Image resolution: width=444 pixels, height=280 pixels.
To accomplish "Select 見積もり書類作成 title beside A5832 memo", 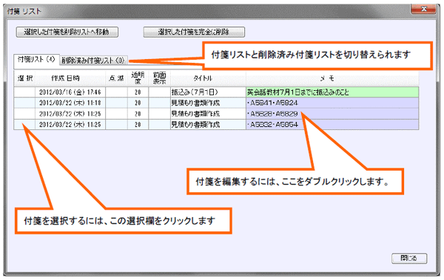I will (x=208, y=124).
